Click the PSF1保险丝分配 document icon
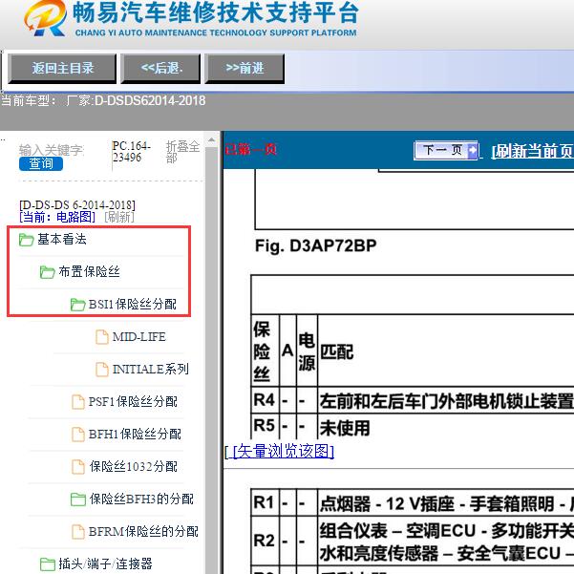574x574 pixels. pos(77,402)
